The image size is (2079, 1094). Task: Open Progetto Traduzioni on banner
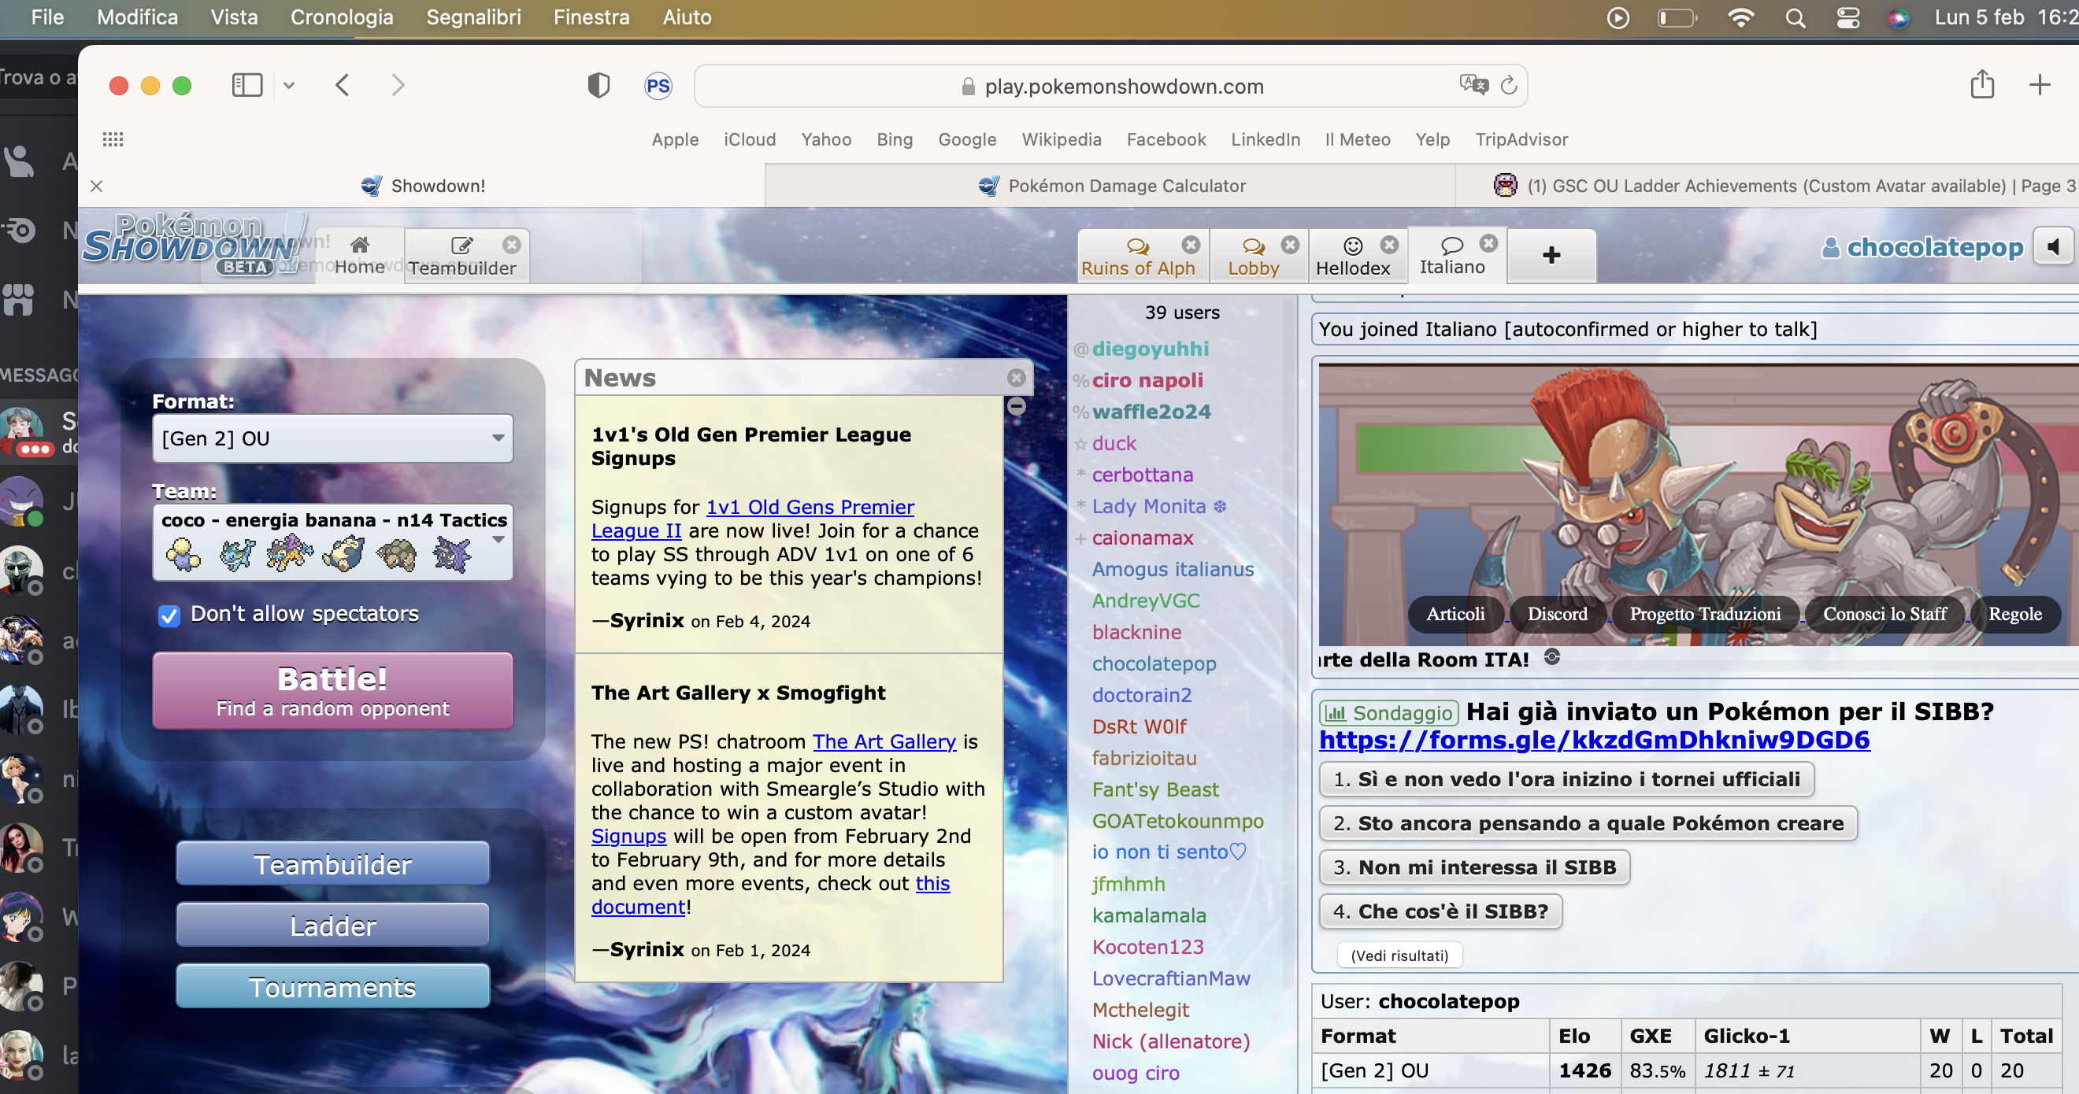click(1704, 614)
